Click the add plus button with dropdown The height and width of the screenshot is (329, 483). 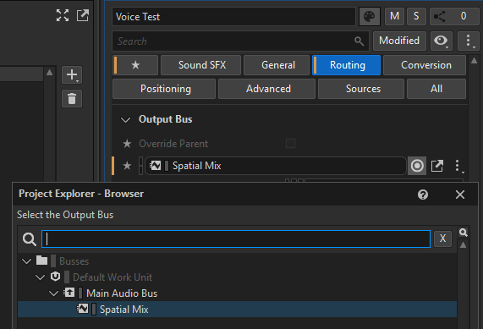point(72,74)
